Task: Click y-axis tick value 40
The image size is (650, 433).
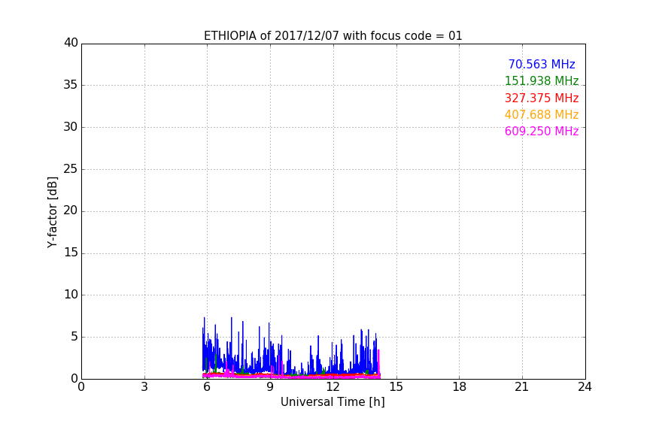Action: coord(71,43)
